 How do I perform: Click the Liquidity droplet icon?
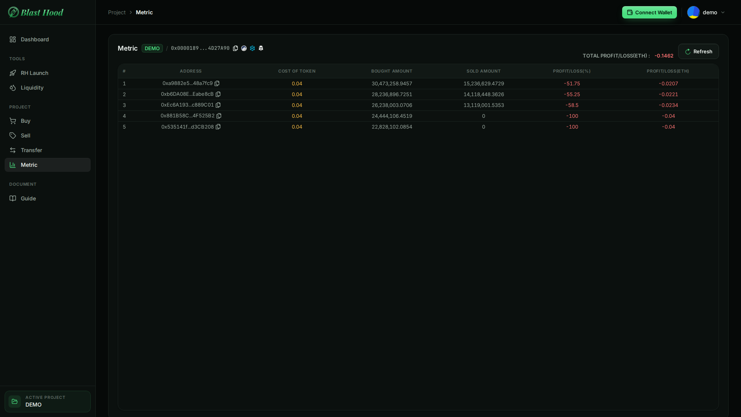point(13,88)
